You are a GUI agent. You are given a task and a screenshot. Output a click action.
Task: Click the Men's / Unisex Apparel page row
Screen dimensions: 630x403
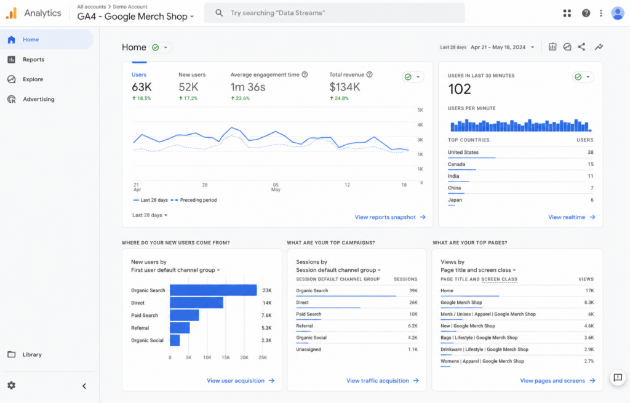pos(517,314)
